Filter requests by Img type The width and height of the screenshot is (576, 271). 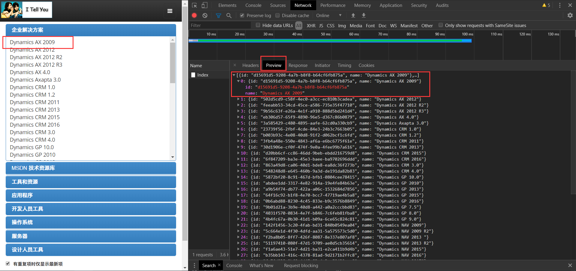342,26
